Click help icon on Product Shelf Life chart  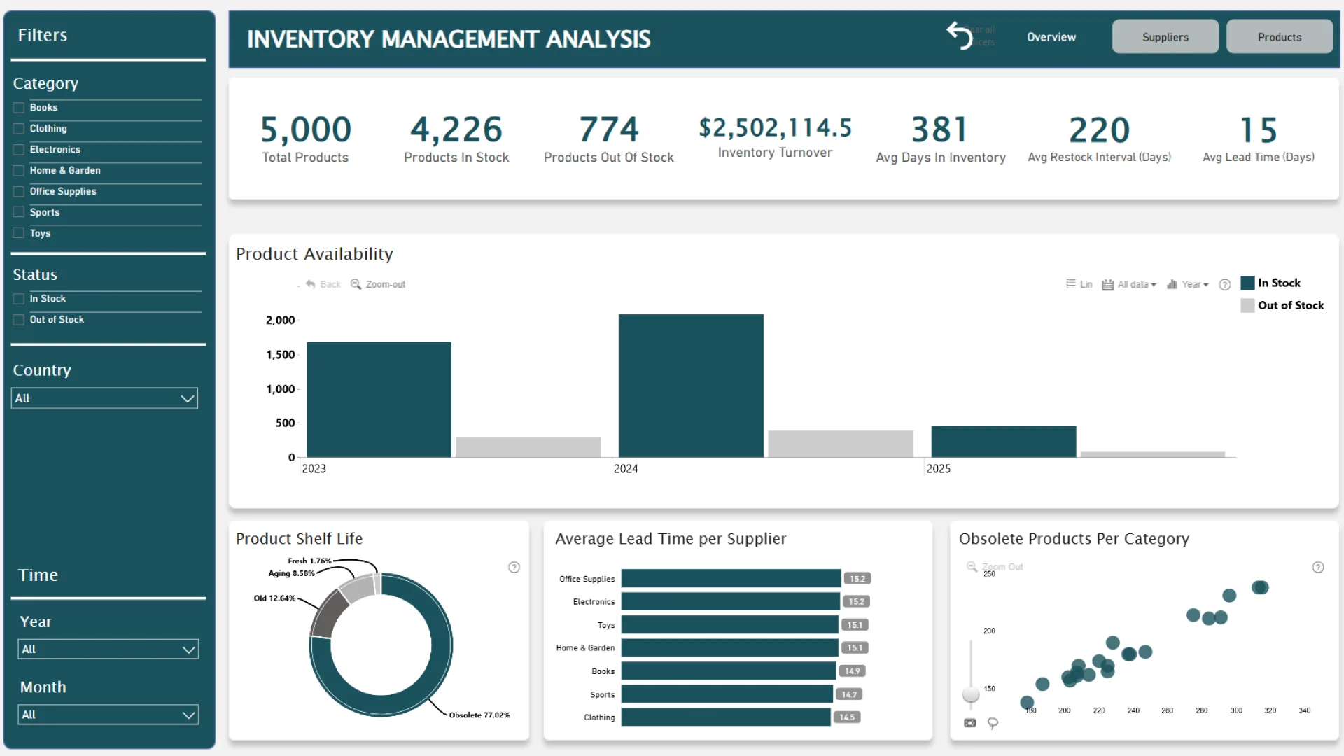coord(514,568)
